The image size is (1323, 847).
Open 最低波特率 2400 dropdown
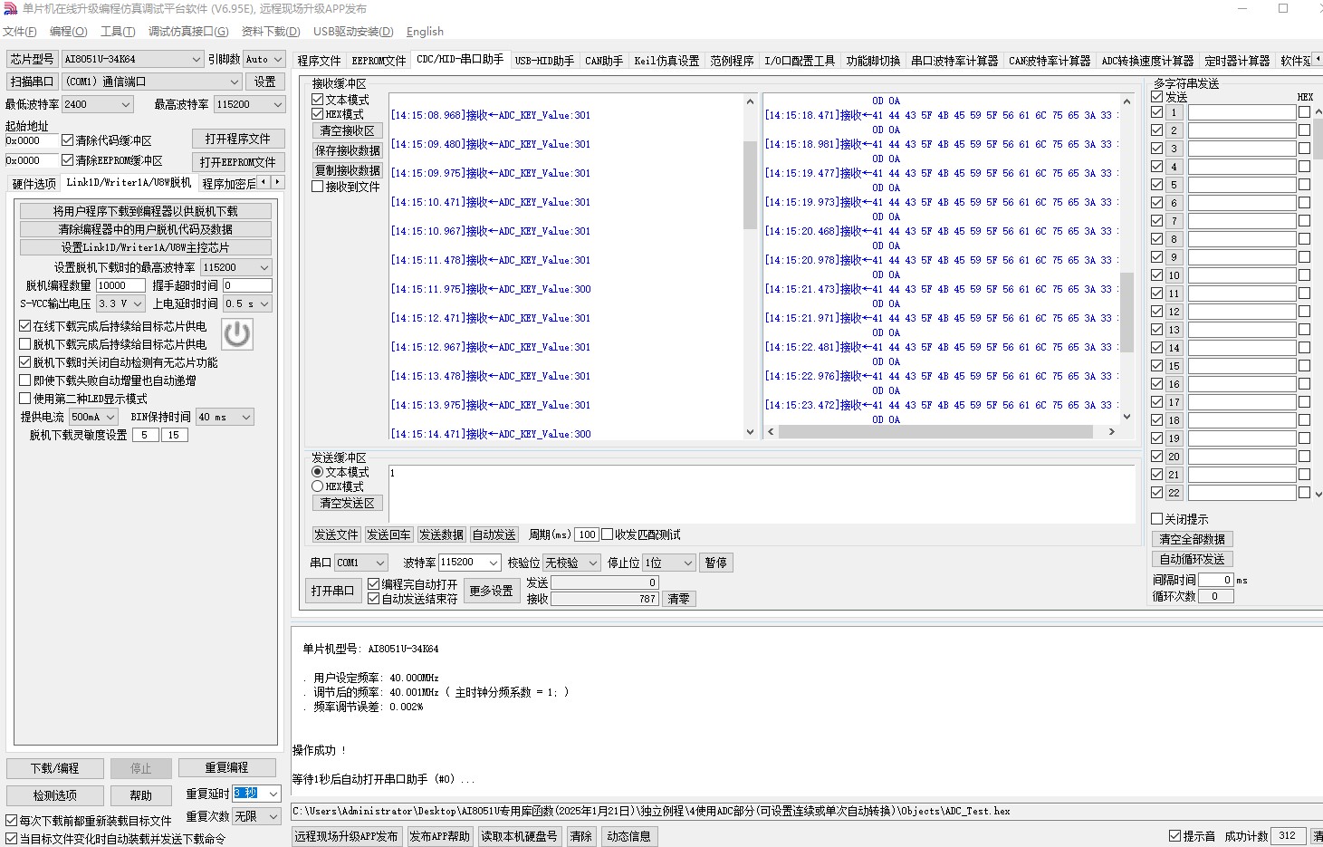[97, 104]
